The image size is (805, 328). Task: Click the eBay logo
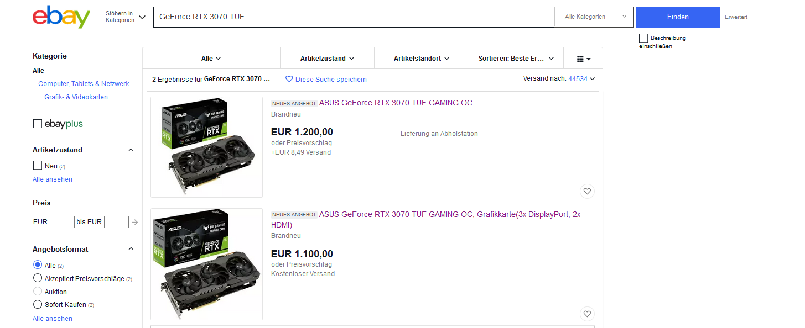(61, 17)
